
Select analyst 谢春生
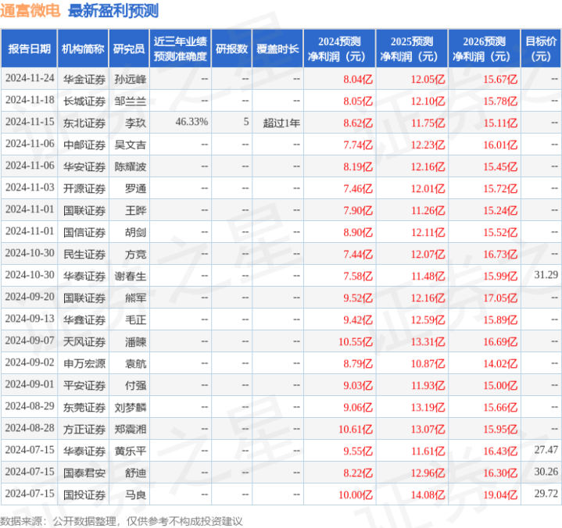(130, 276)
